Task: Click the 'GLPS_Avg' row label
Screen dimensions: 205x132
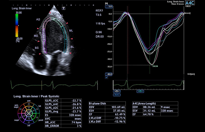Action: tap(52, 112)
